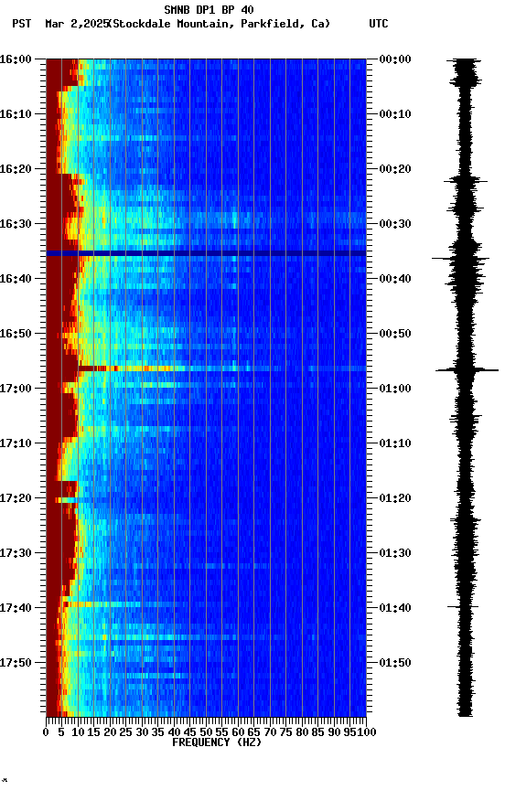This screenshot has width=505, height=790.
Task: Click the 01:40 UTC time label
Action: pos(395,608)
